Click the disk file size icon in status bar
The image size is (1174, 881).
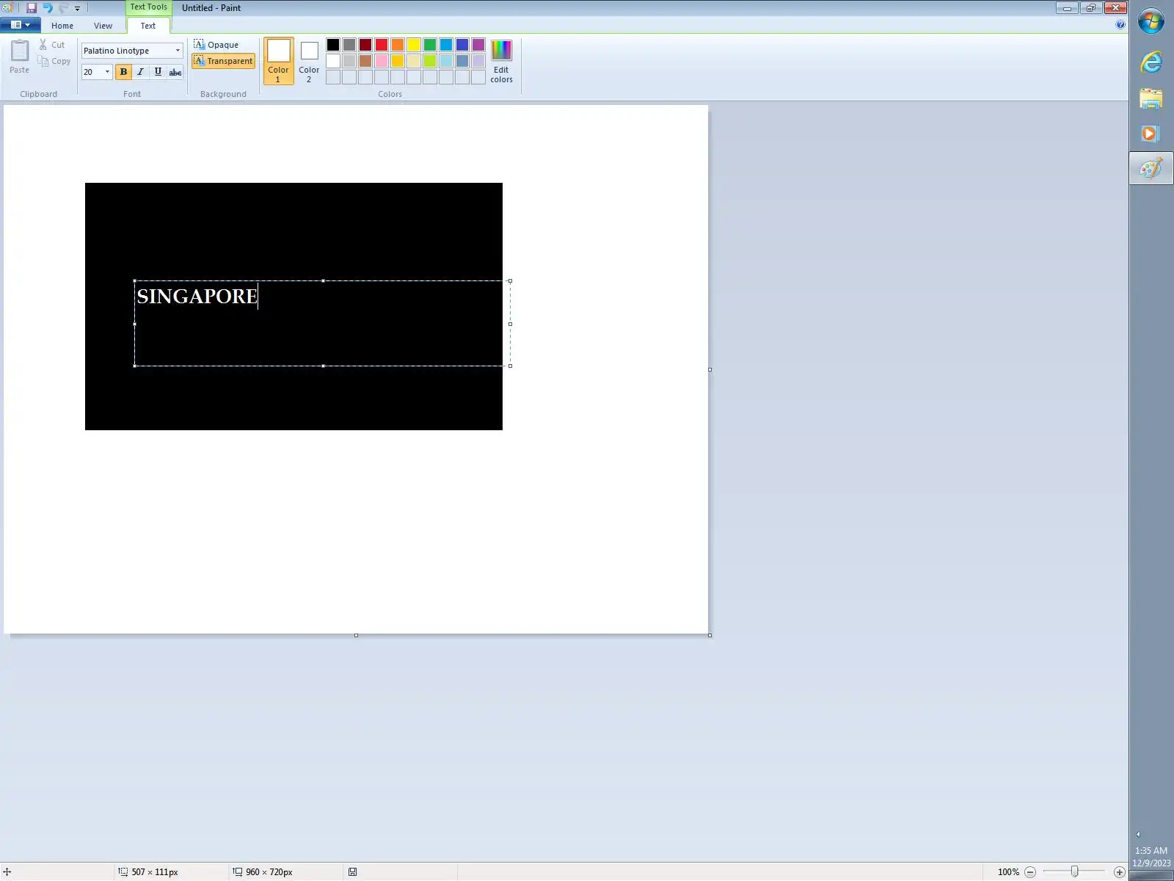353,872
